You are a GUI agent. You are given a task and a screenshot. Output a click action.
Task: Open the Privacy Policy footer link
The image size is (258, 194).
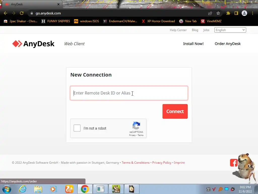pos(162,163)
